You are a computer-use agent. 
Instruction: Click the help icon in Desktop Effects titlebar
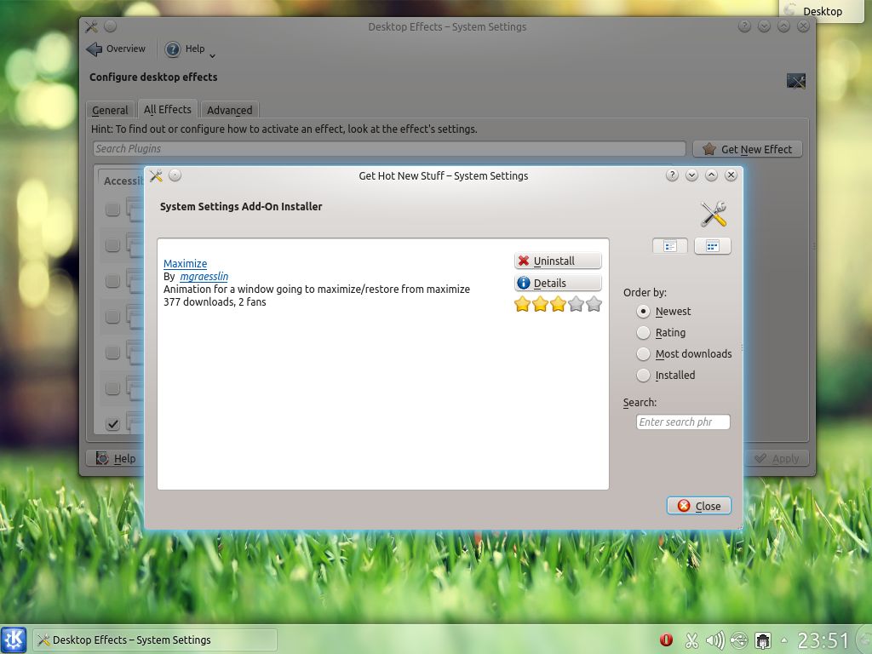744,26
